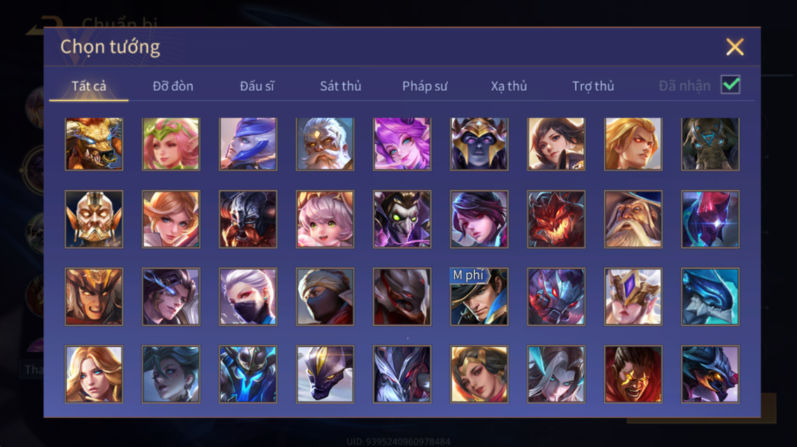Select the white-bearded old man hero

point(325,144)
